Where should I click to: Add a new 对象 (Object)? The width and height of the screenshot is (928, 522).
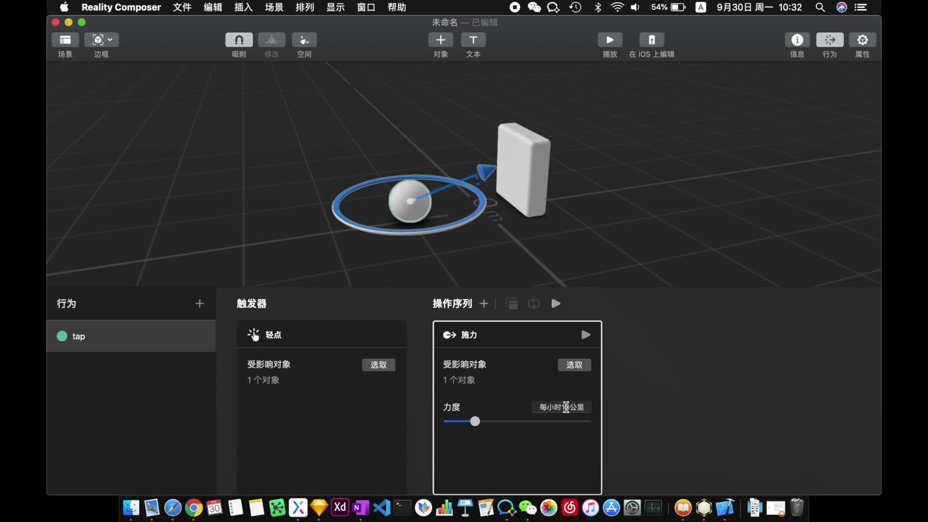pyautogui.click(x=440, y=40)
